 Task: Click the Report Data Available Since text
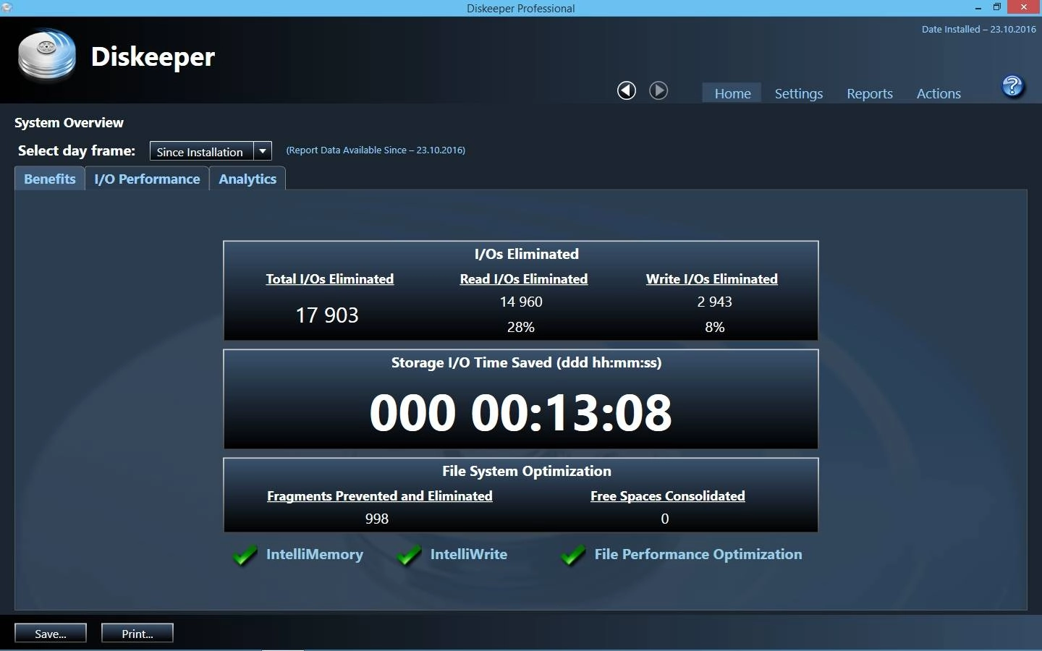pyautogui.click(x=376, y=150)
